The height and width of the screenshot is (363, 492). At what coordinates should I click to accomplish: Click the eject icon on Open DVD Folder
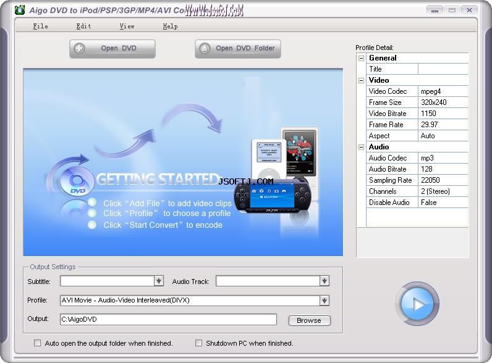point(205,49)
